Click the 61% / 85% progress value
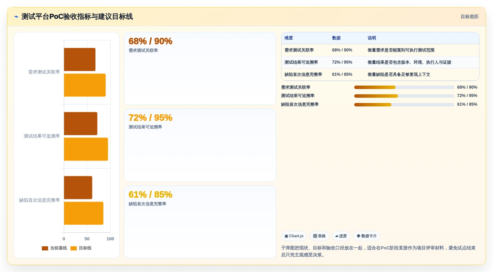Image resolution: width=493 pixels, height=272 pixels. 467,104
